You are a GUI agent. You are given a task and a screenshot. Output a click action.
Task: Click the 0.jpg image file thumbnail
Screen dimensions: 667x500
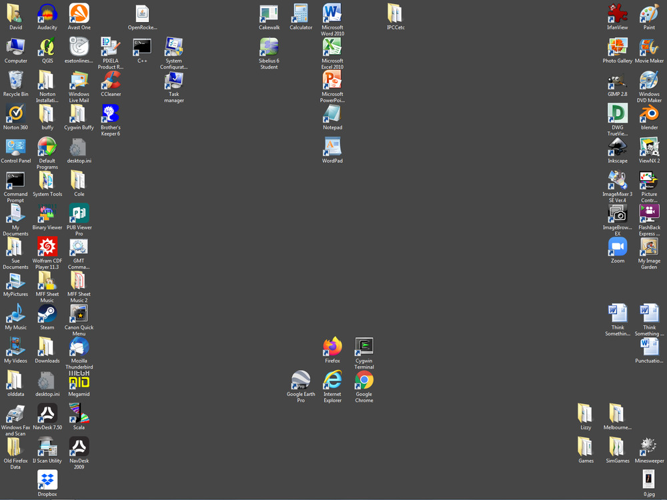[x=649, y=479]
